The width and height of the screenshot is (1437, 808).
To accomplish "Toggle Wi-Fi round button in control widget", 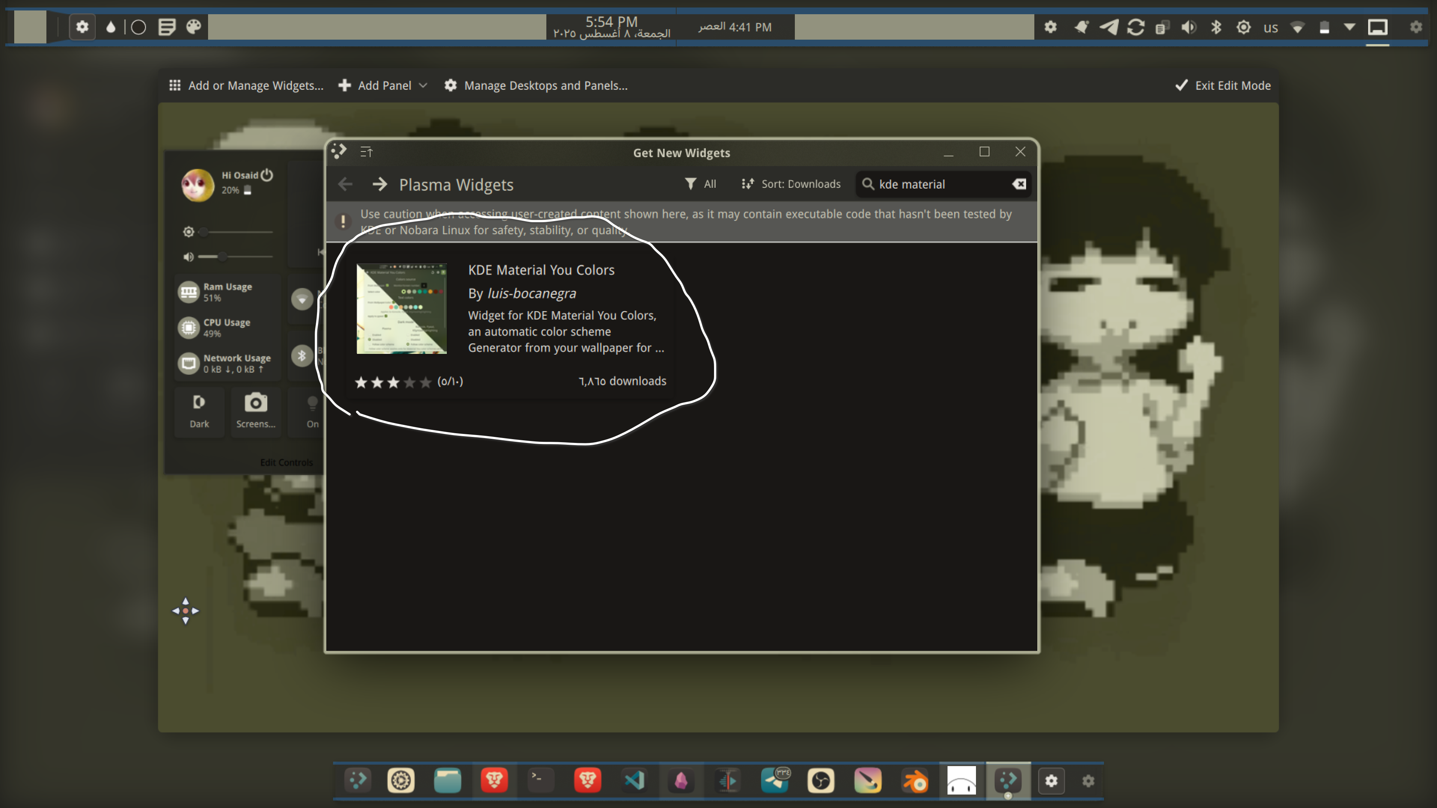I will click(x=302, y=299).
